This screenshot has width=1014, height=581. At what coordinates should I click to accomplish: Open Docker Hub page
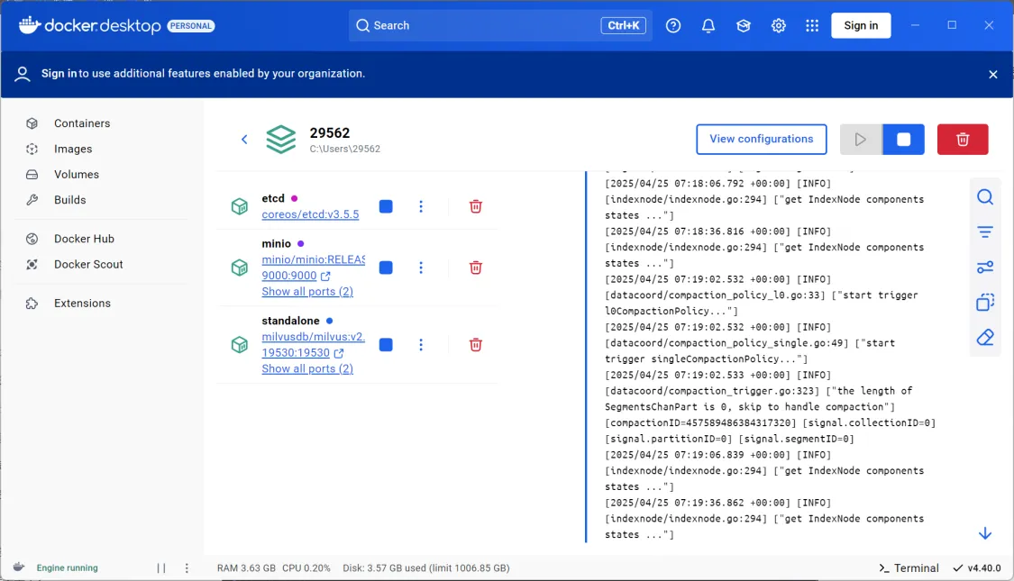[x=84, y=239]
